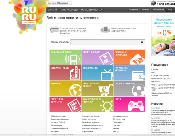Open the Телевидение tile
The height and width of the screenshot is (136, 175).
click(97, 73)
